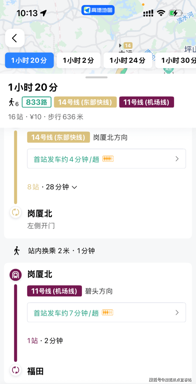Choose the 1小时24分 route option
196x384 pixels.
127,60
